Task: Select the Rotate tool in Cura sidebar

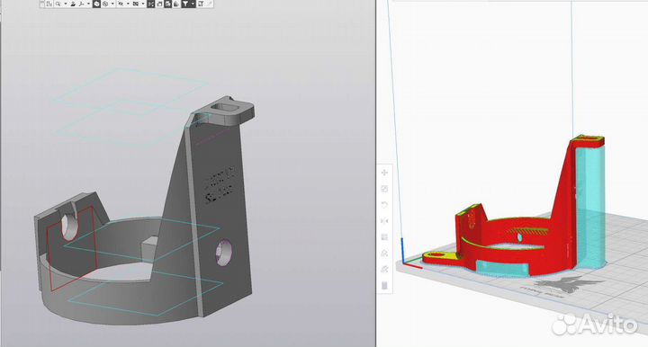Action: [x=384, y=205]
